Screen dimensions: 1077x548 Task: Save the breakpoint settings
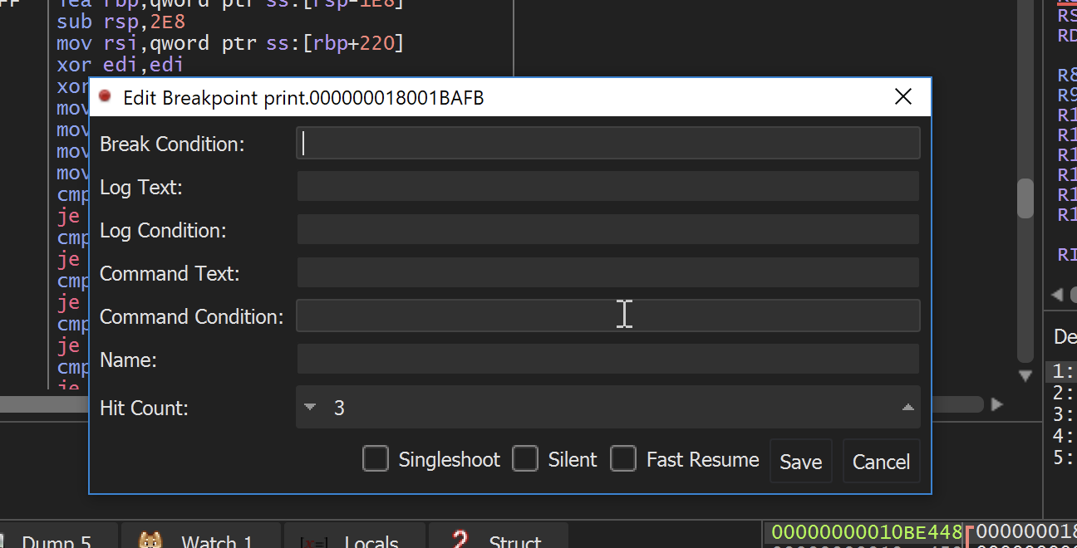tap(801, 462)
